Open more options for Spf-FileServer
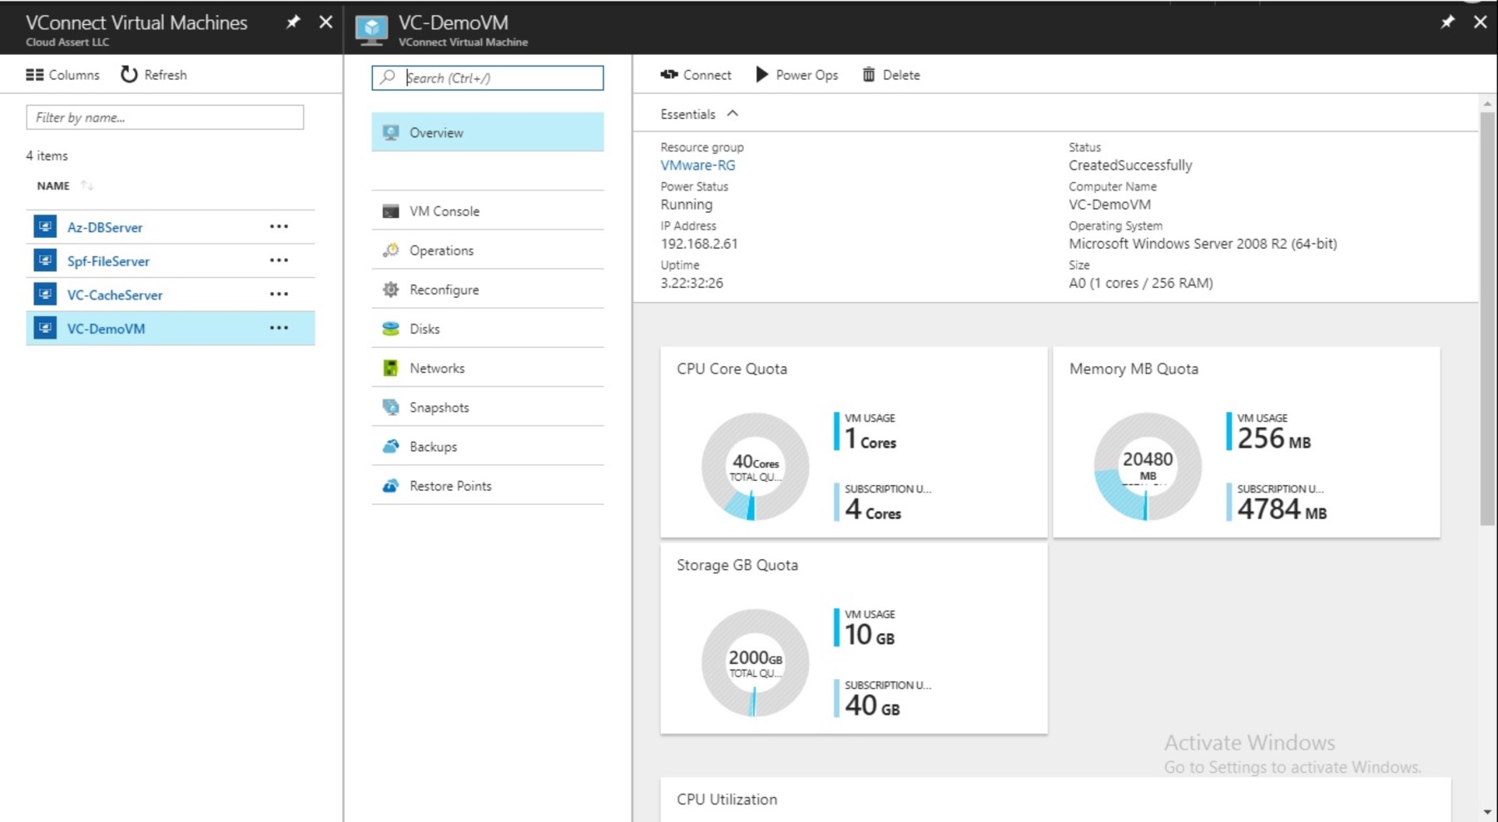Image resolution: width=1498 pixels, height=822 pixels. pyautogui.click(x=279, y=260)
